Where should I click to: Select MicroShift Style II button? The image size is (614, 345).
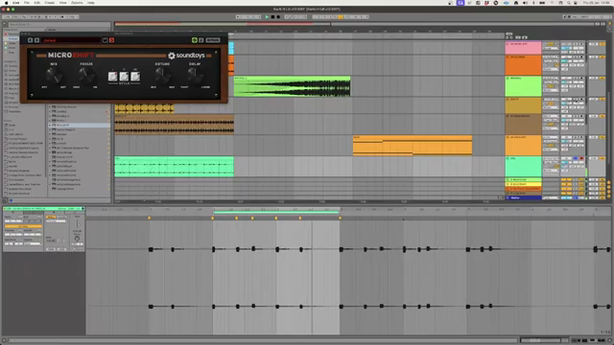tap(124, 77)
